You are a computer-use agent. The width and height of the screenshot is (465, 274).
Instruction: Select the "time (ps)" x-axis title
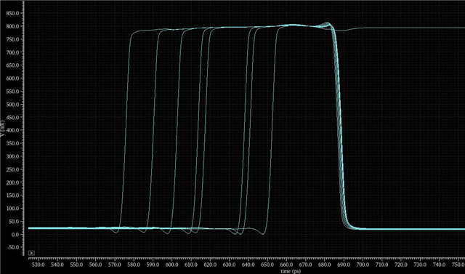coord(291,271)
